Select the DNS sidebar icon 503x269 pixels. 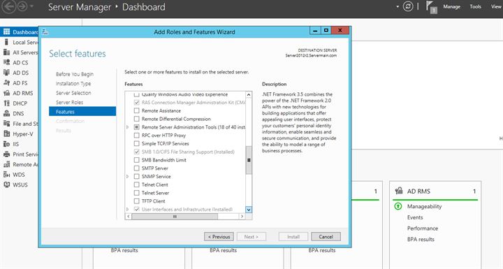tap(6, 113)
